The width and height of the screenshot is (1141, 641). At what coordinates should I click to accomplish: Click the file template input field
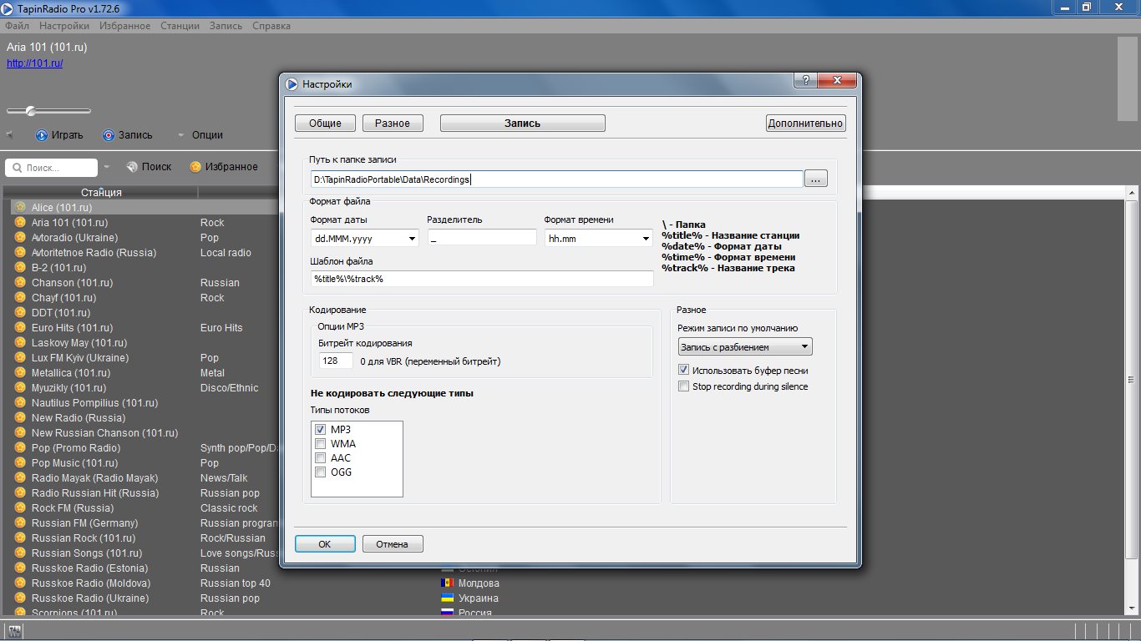click(481, 279)
